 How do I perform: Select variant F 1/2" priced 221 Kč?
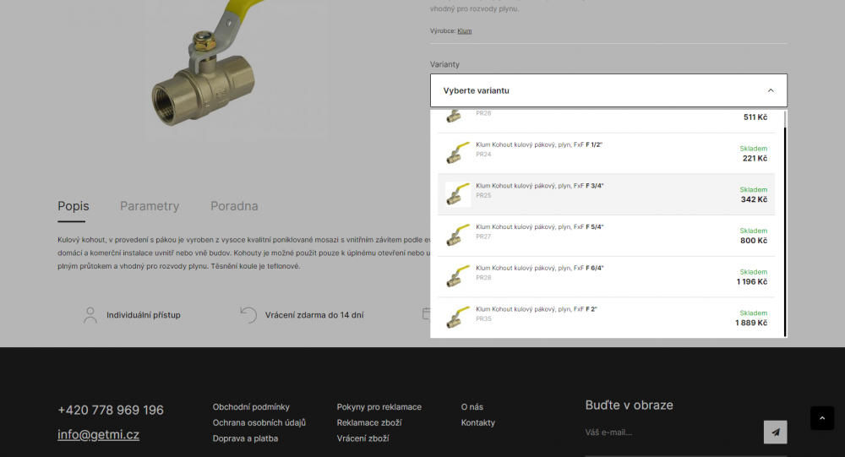[x=606, y=154]
